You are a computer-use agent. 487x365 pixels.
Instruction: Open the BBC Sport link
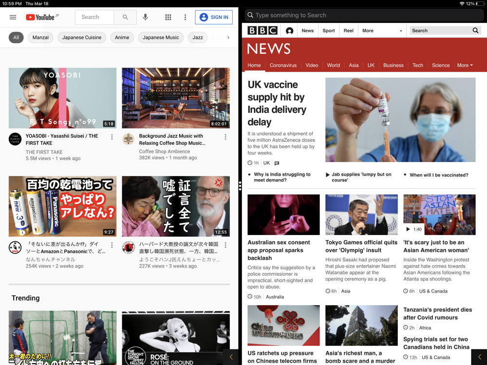(329, 30)
